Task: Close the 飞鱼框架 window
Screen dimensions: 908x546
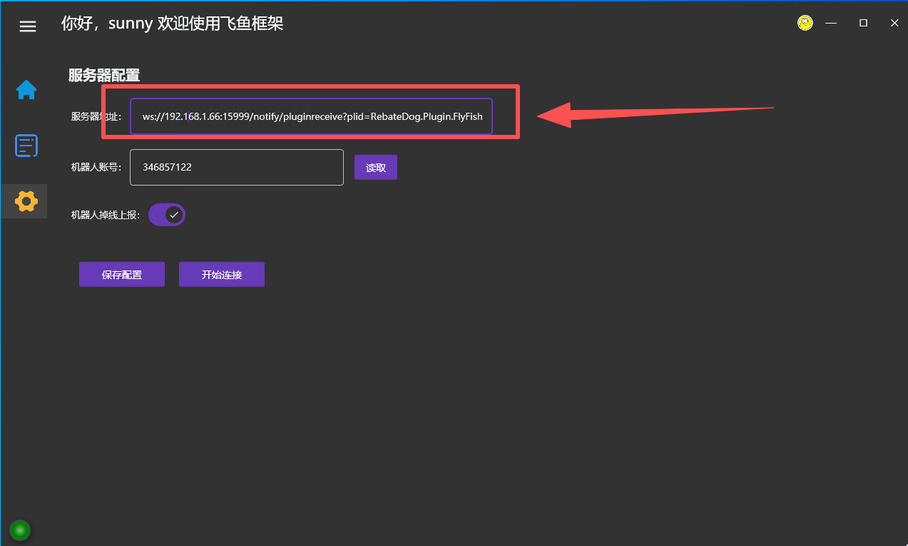Action: (x=894, y=24)
